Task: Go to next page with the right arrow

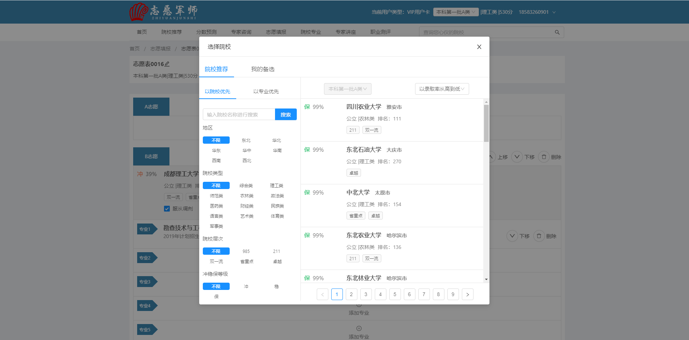Action: click(x=467, y=294)
